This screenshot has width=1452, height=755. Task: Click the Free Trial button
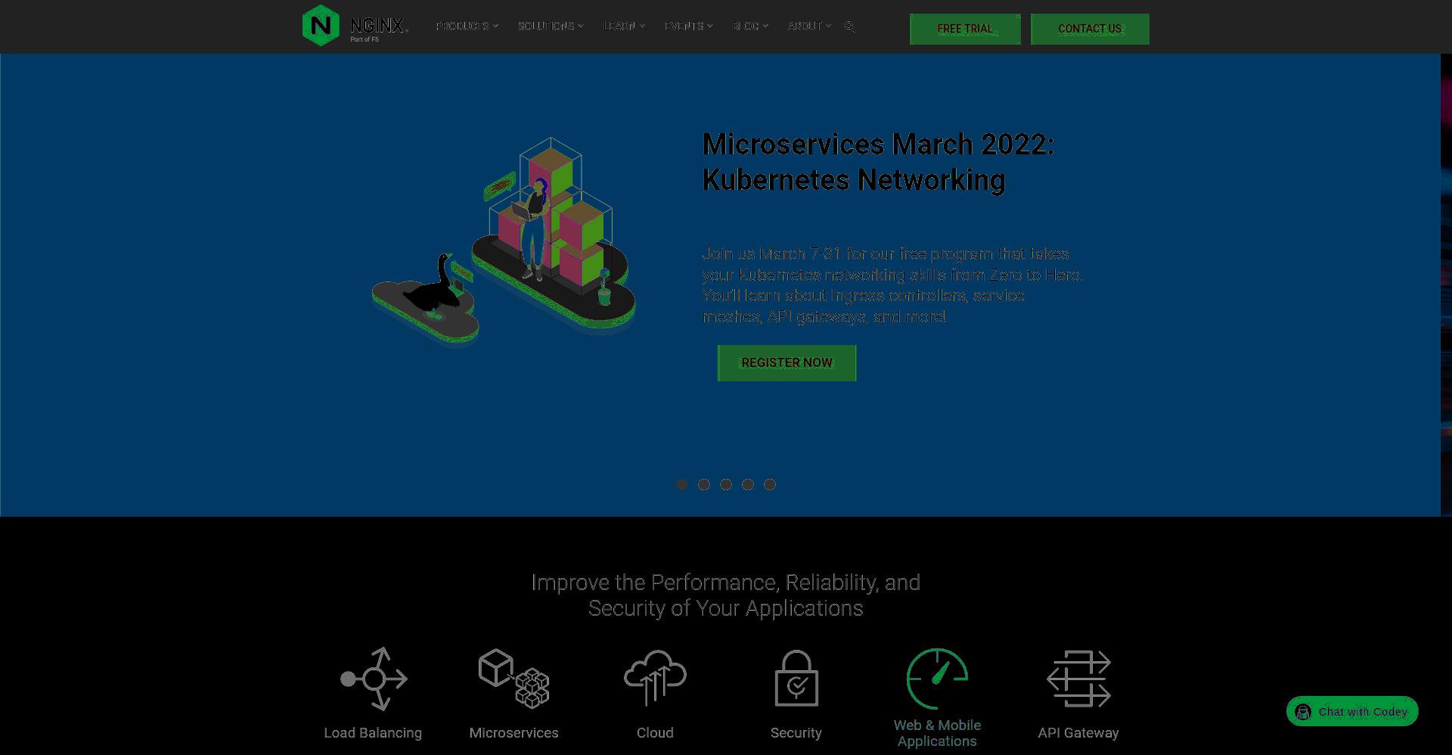pyautogui.click(x=965, y=29)
